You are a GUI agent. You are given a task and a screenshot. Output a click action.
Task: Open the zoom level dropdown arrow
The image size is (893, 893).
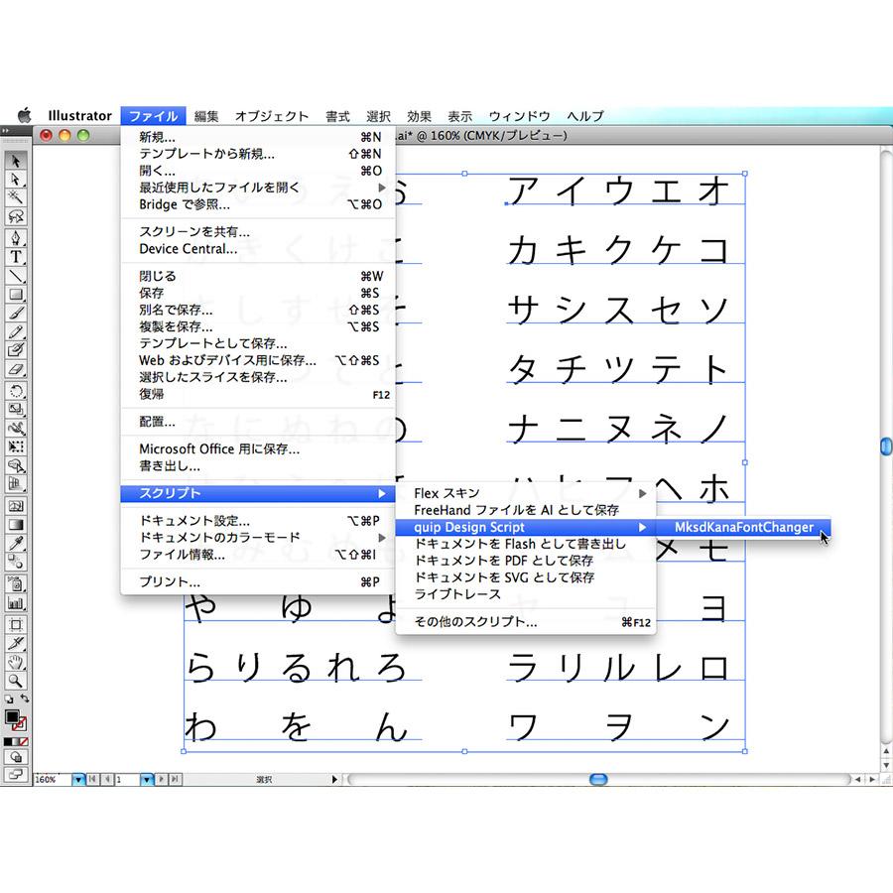pyautogui.click(x=78, y=779)
